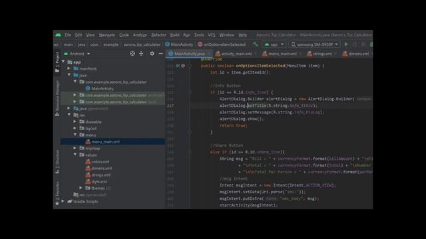Open the samsung SM-G930P device dropdown
The image size is (426, 239).
(x=314, y=44)
